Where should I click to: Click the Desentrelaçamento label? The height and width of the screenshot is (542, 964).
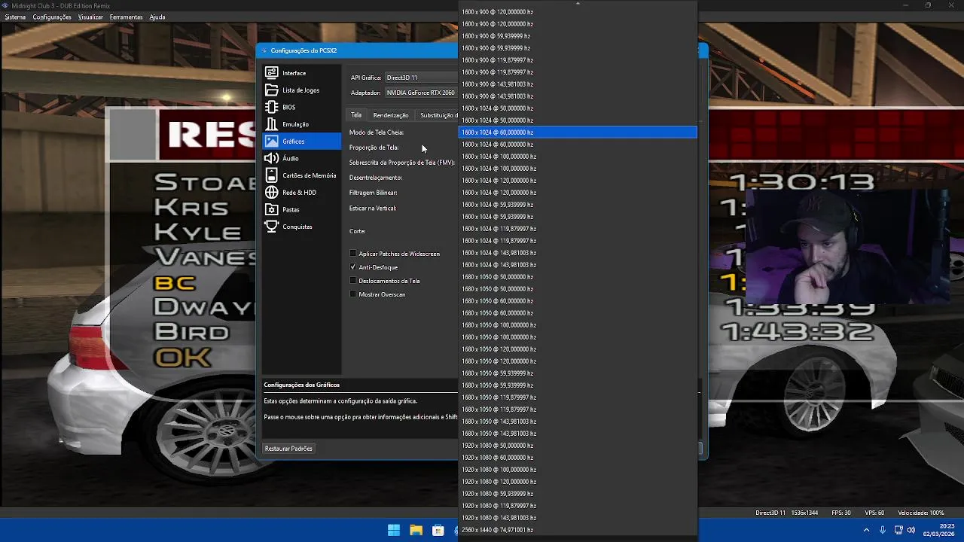pos(376,178)
